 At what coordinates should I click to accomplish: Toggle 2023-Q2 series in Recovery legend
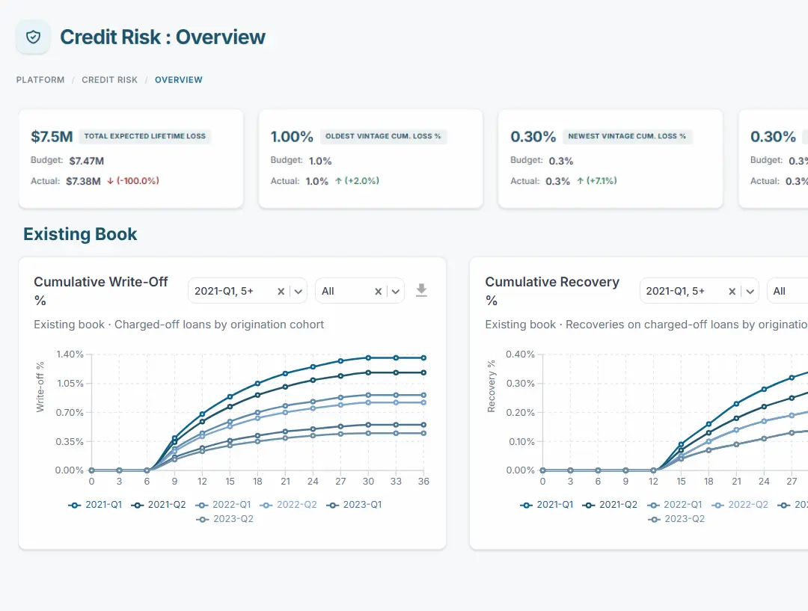[676, 519]
